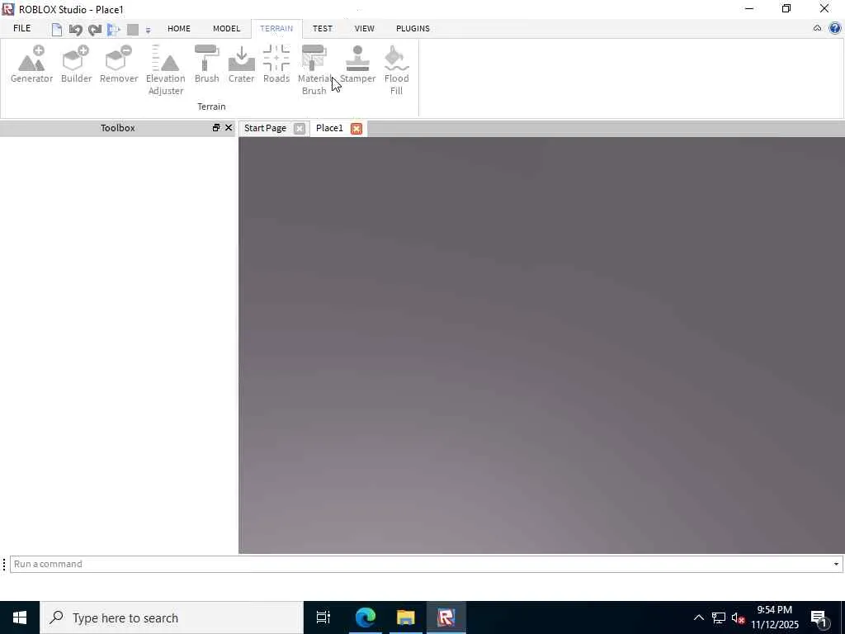Show hidden system tray icons
This screenshot has height=634, width=845.
tap(698, 617)
